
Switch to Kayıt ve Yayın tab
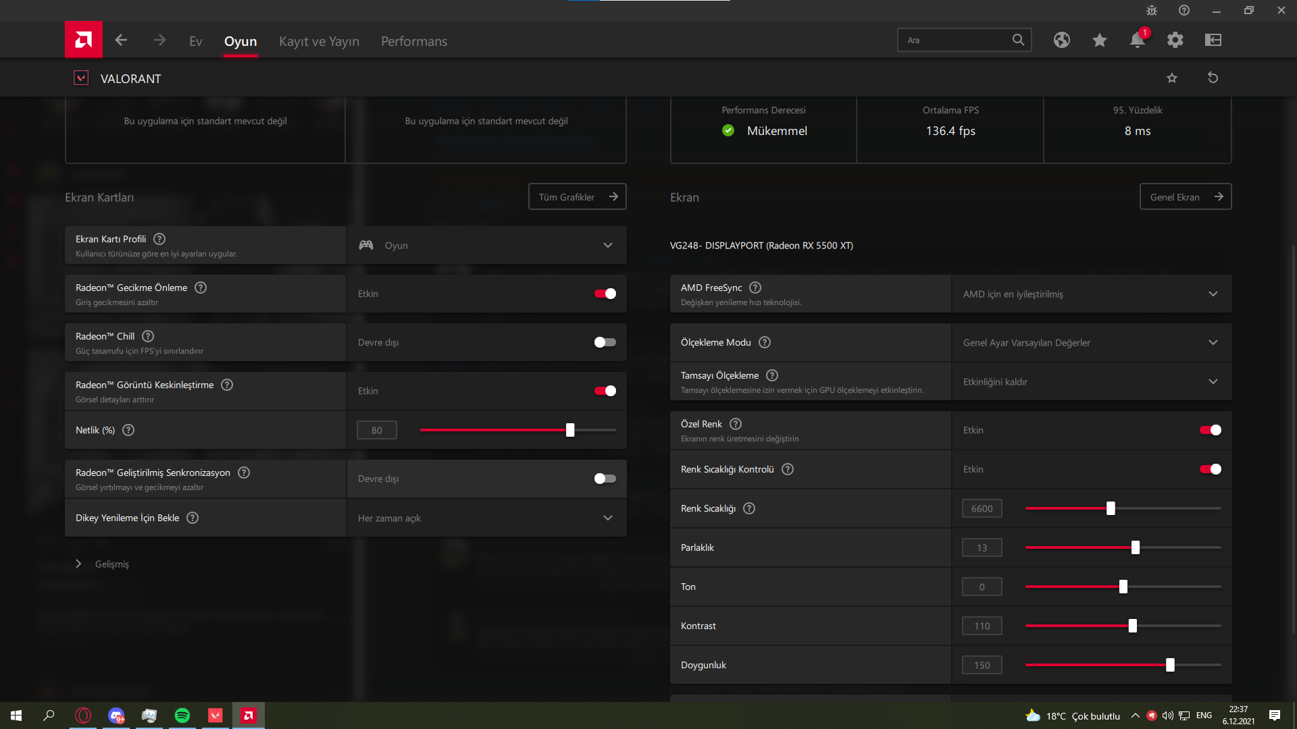coord(319,41)
